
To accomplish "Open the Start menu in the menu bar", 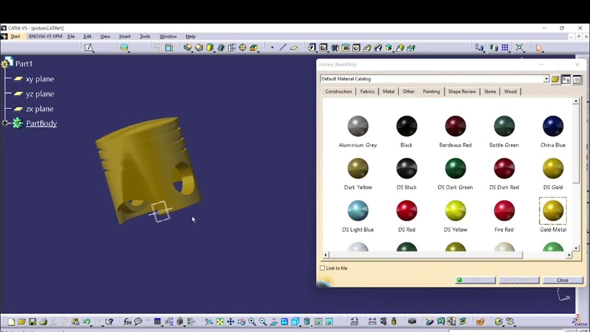I will (15, 36).
